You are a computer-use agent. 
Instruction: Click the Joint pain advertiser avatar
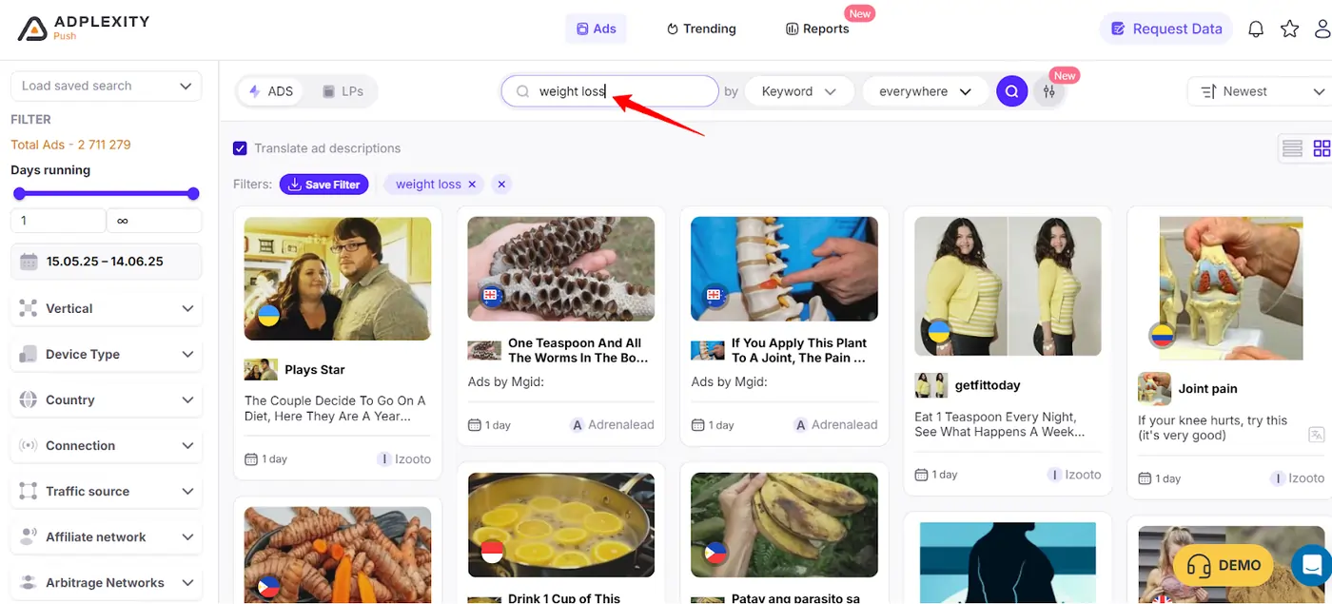pos(1154,388)
